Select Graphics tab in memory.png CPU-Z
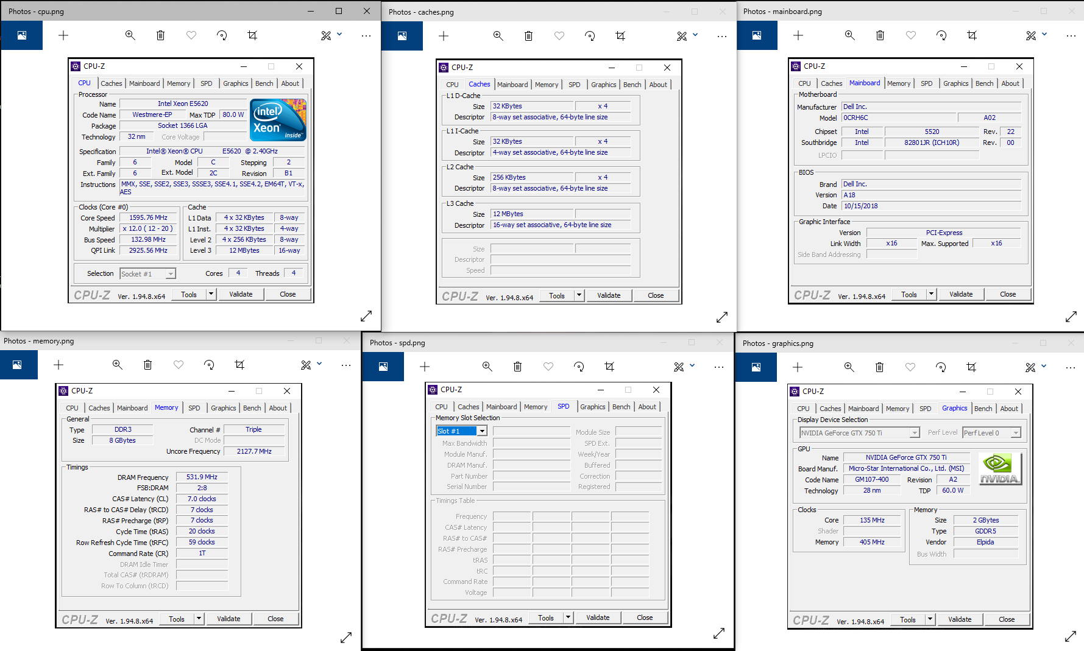The image size is (1084, 651). coord(224,408)
